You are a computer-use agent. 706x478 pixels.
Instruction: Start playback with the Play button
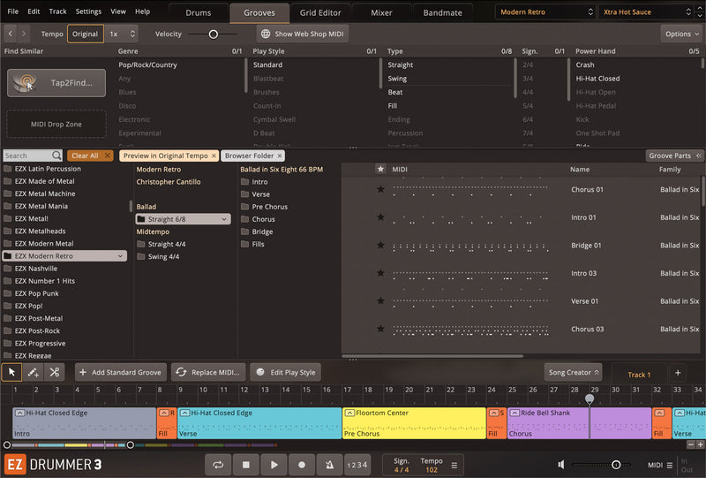point(274,464)
